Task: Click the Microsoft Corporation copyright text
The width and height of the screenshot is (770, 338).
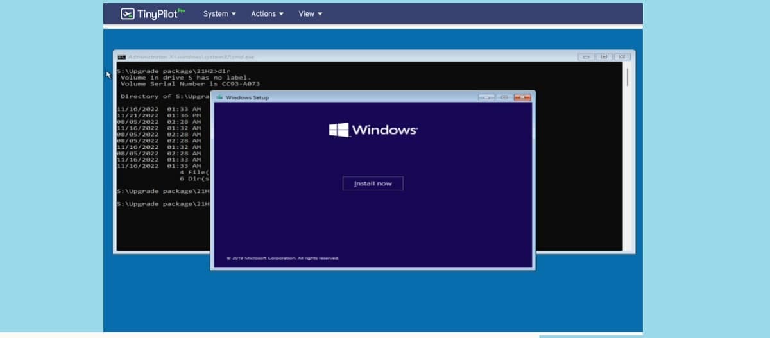Action: pyautogui.click(x=282, y=258)
